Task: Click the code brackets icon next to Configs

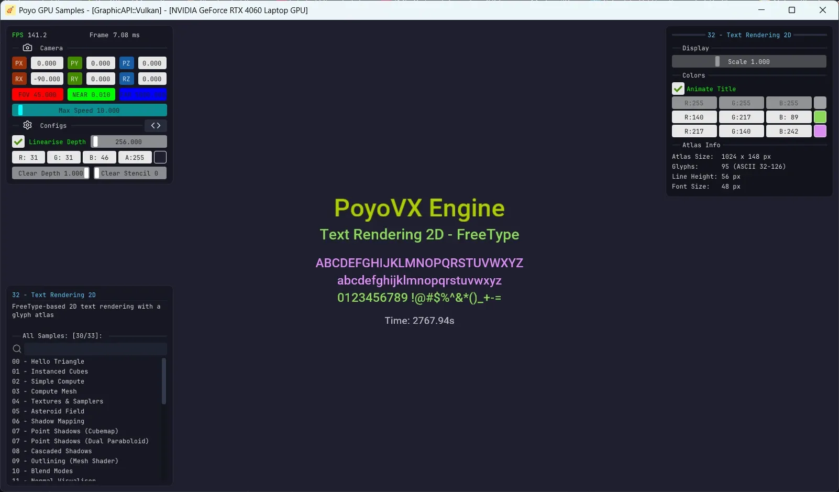Action: point(155,125)
